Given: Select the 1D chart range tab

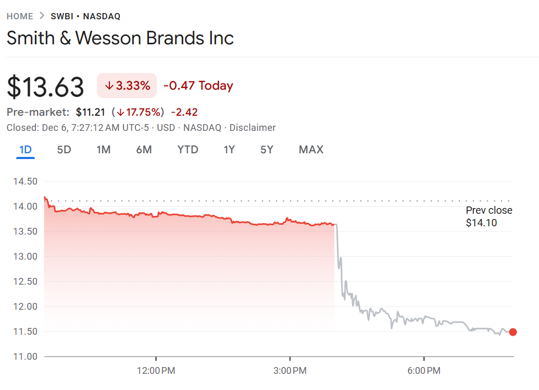Looking at the screenshot, I should [x=26, y=150].
